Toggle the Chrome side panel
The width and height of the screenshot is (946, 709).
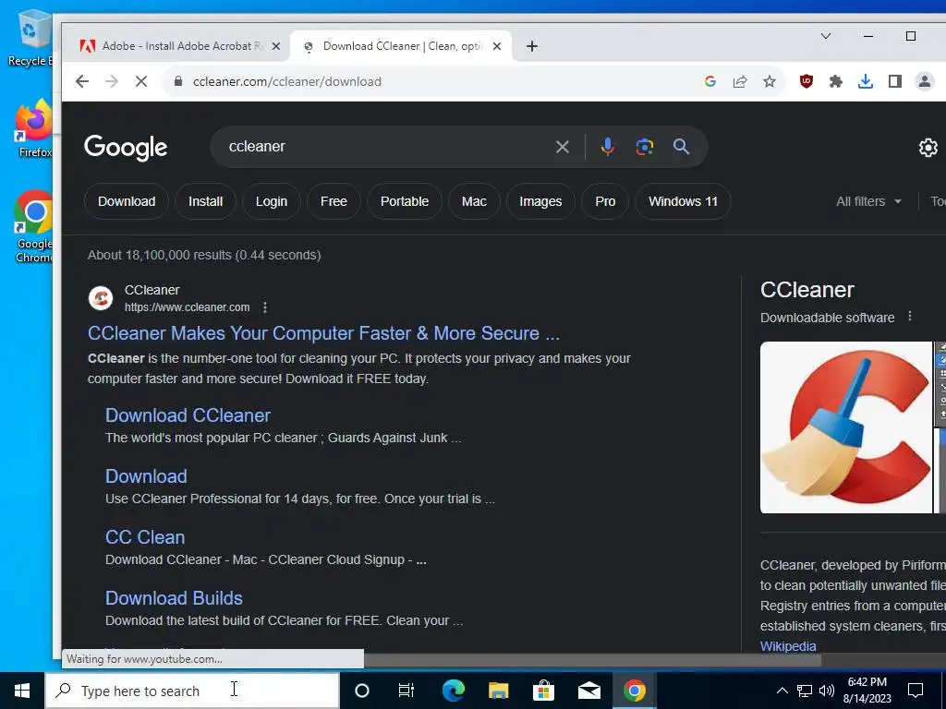click(x=894, y=81)
